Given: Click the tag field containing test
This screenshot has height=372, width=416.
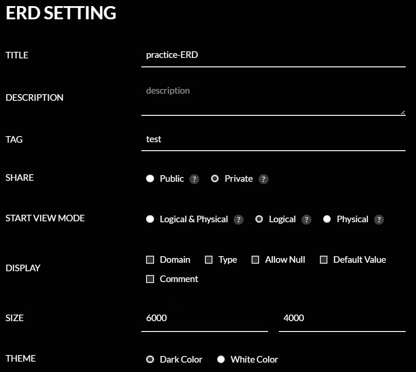Looking at the screenshot, I should (x=273, y=139).
